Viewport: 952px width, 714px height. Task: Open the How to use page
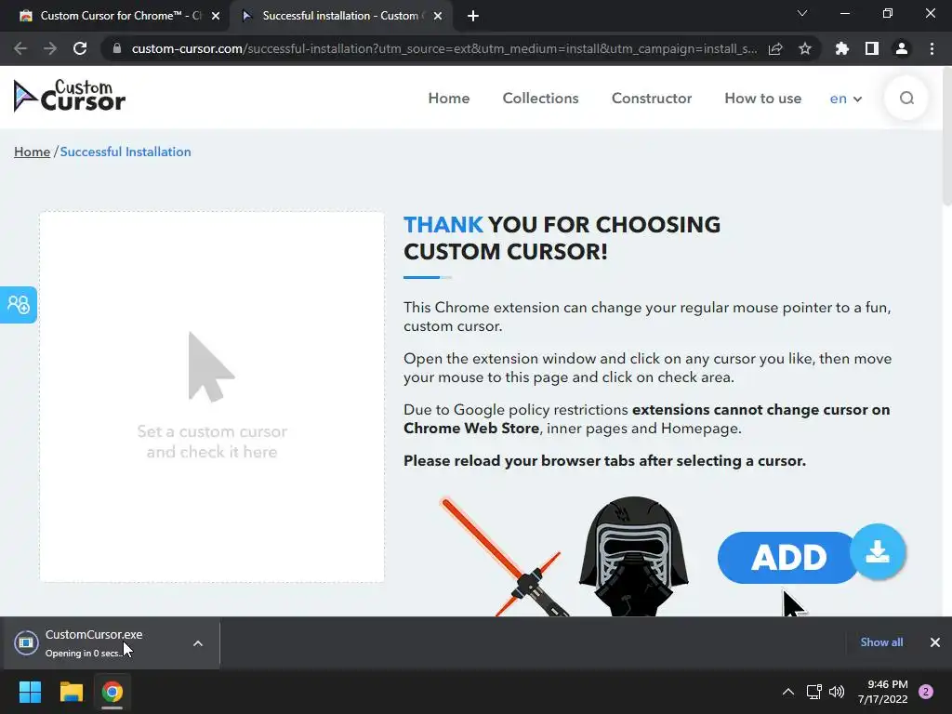[762, 99]
